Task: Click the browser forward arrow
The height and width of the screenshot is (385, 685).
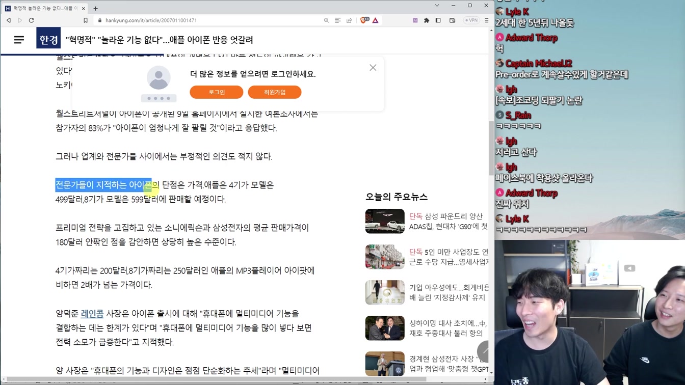Action: [x=20, y=20]
